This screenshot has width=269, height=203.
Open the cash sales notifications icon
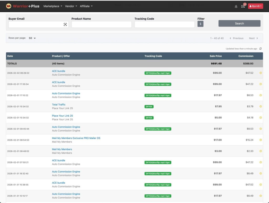[x=243, y=6]
